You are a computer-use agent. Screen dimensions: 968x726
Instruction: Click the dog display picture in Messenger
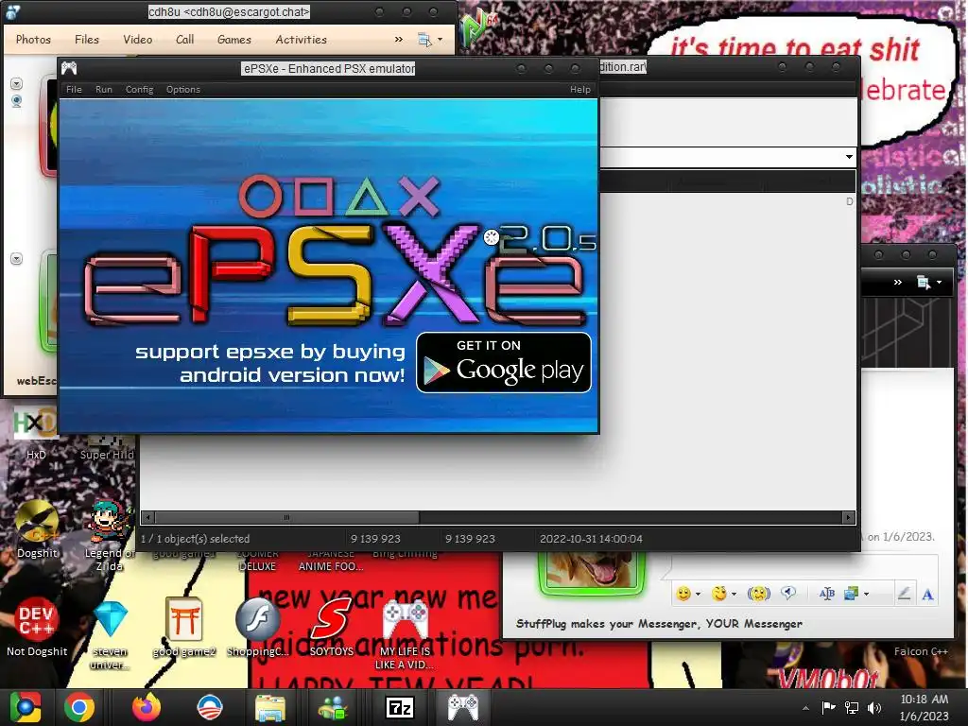(591, 573)
